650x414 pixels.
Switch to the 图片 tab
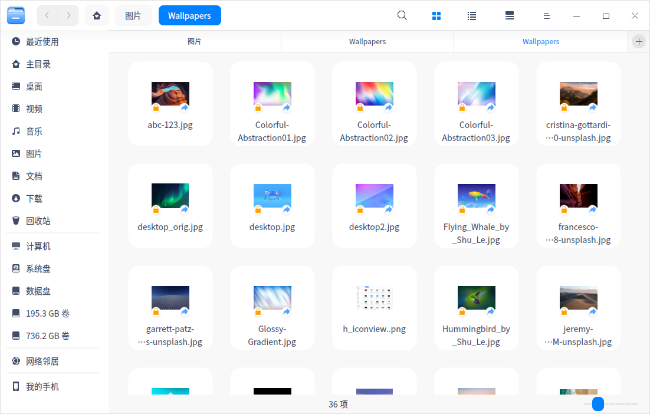tap(195, 42)
